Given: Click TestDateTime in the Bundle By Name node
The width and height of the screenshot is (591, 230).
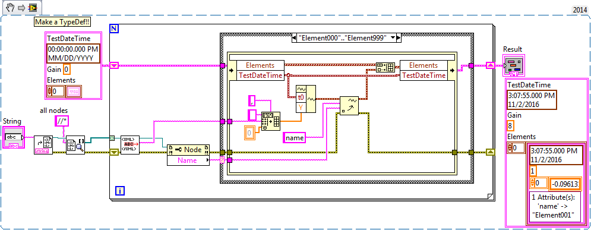Looking at the screenshot, I should click(424, 75).
